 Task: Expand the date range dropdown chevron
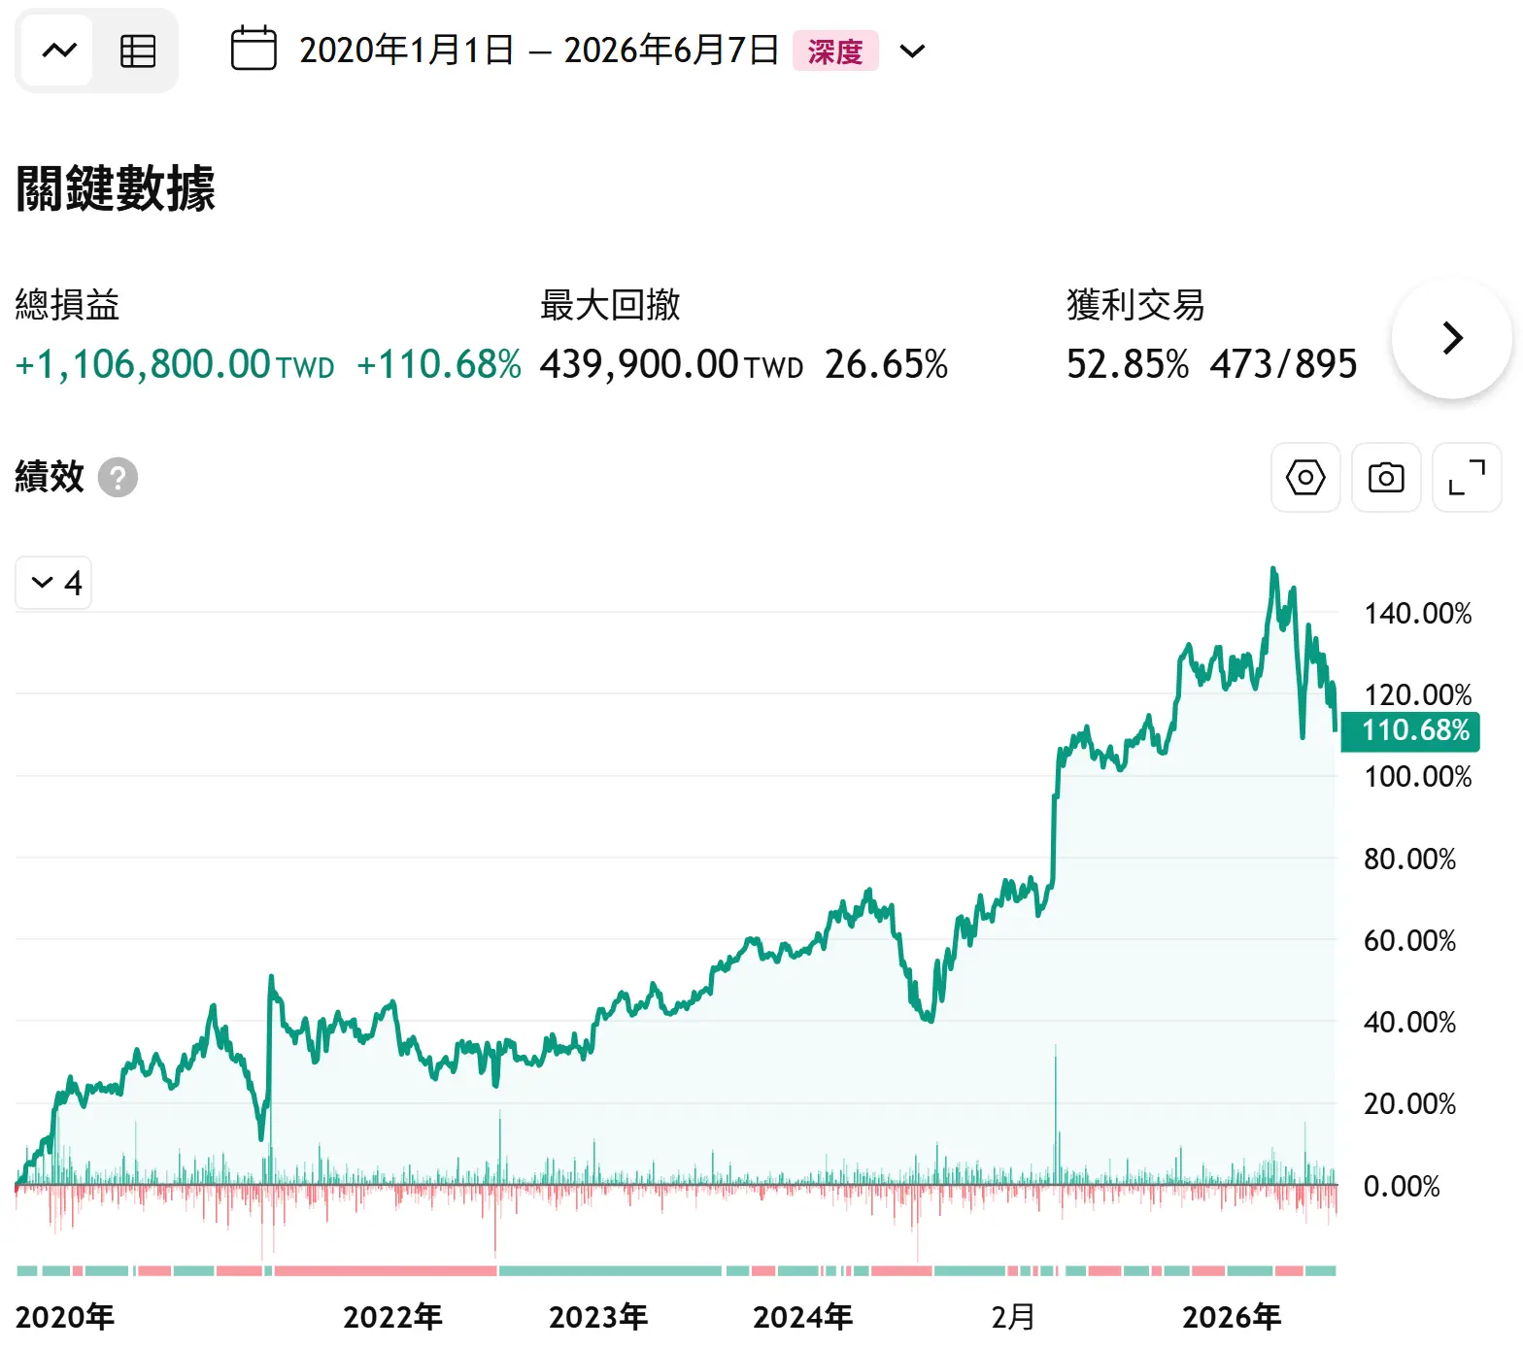click(912, 51)
